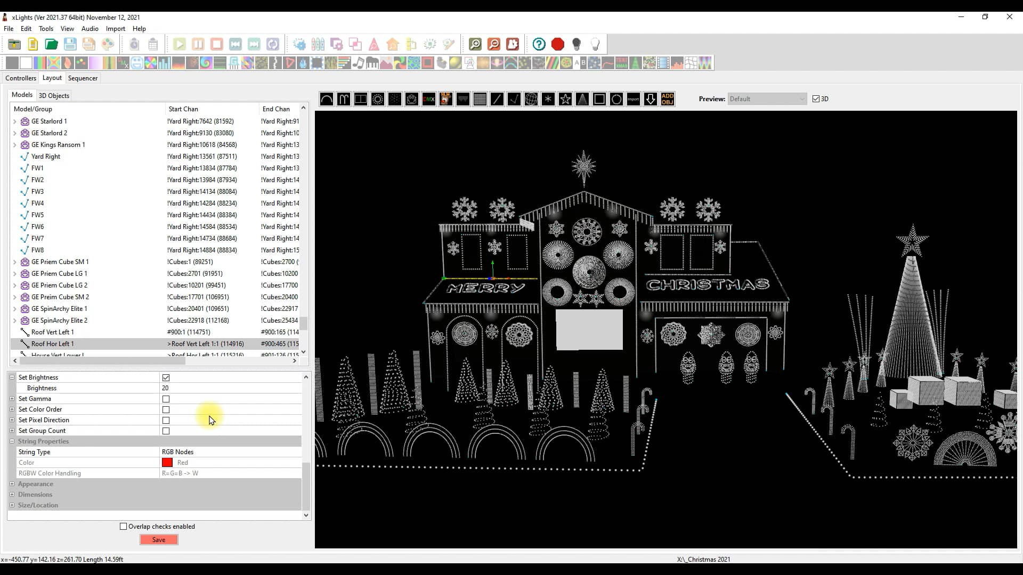Click the Save button
Image resolution: width=1023 pixels, height=575 pixels.
159,539
